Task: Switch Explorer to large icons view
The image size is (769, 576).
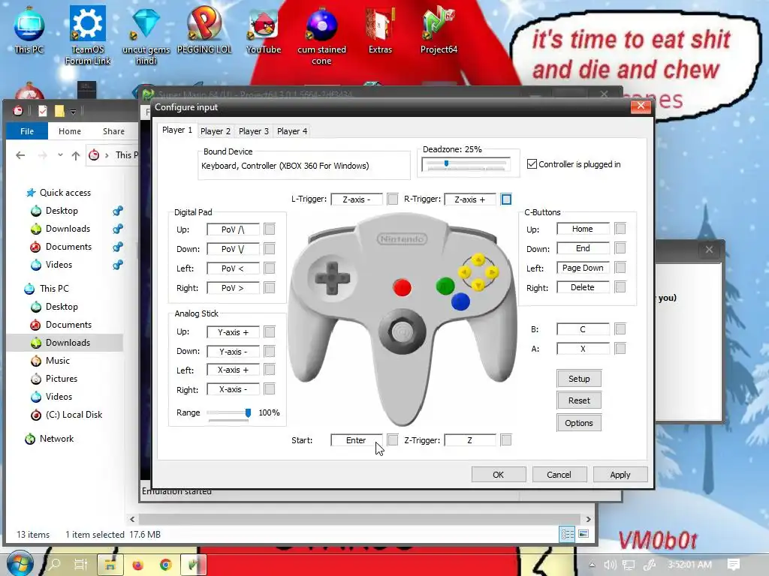Action: [x=584, y=534]
